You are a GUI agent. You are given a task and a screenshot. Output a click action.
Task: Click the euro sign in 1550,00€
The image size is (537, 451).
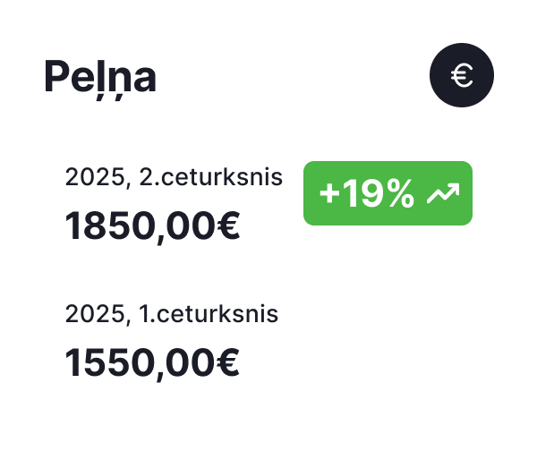tap(228, 363)
